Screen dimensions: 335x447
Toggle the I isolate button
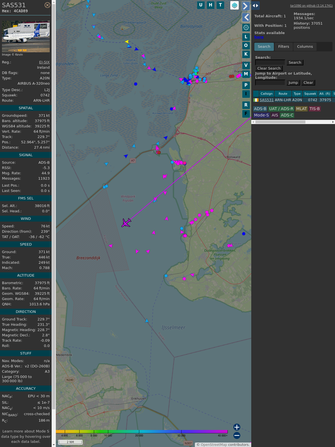tap(246, 94)
